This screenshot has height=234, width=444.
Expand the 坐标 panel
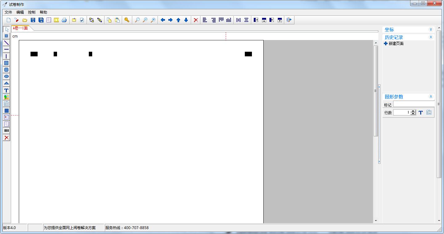(431, 30)
